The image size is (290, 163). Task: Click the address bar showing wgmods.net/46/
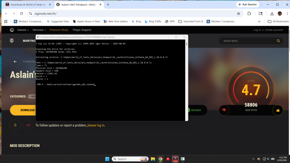click(x=135, y=14)
